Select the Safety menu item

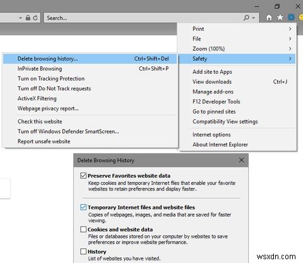(237, 59)
